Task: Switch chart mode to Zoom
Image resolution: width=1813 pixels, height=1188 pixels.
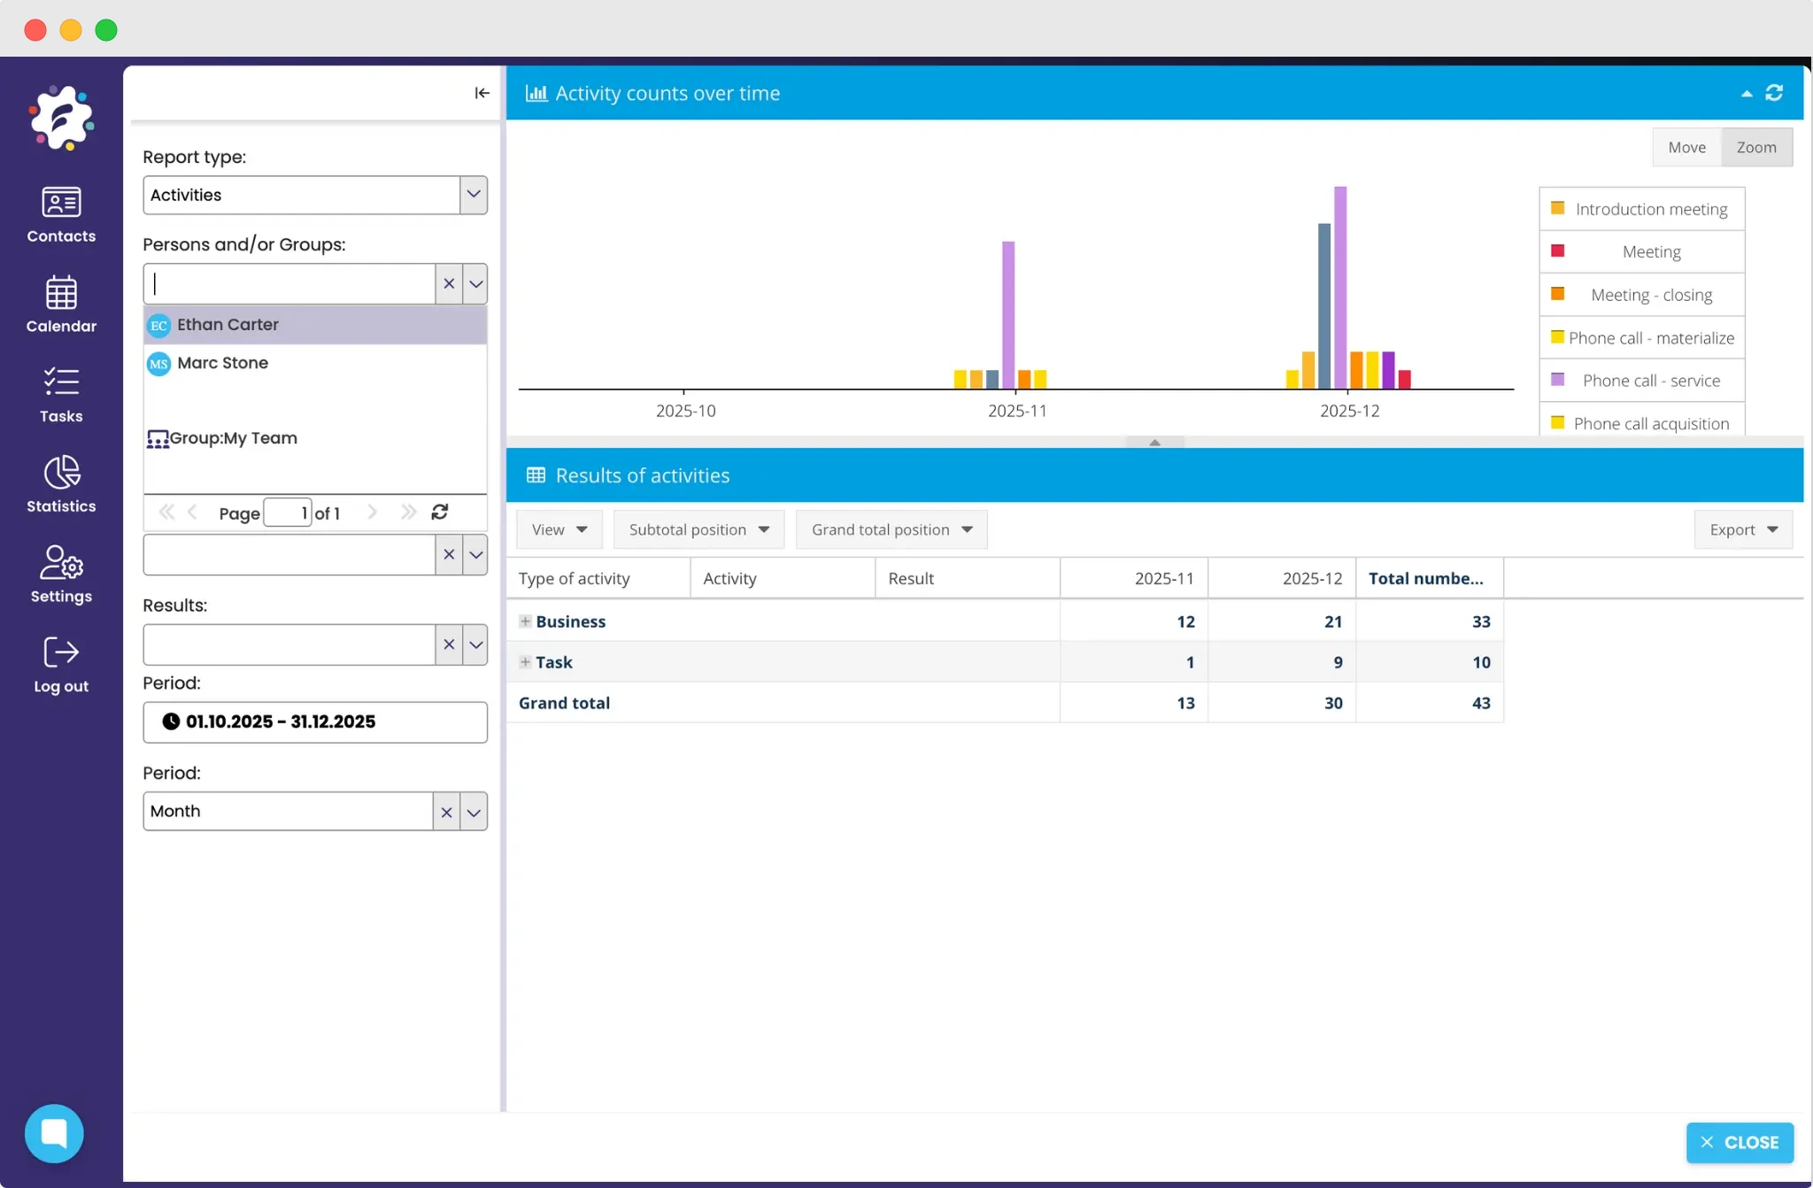Action: coord(1756,147)
